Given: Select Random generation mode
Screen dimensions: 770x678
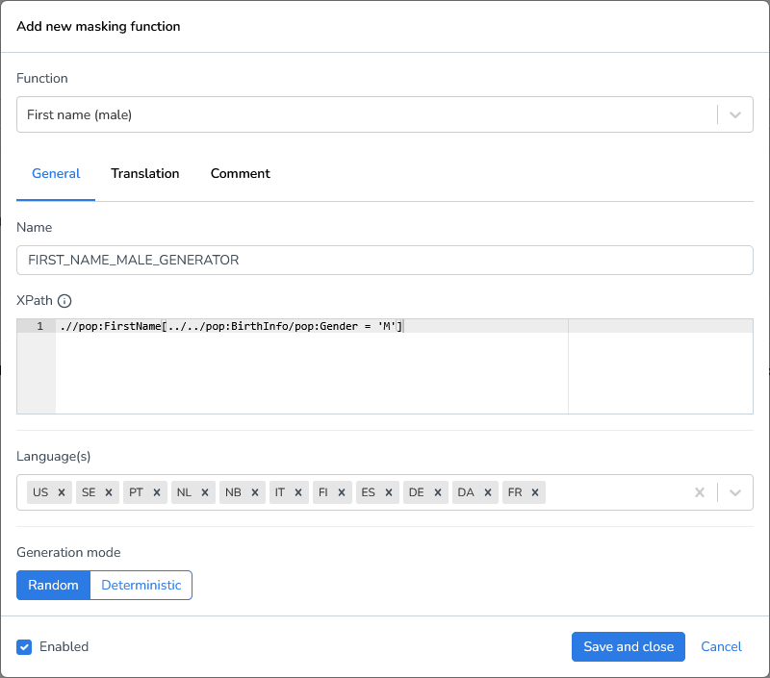Looking at the screenshot, I should (x=53, y=585).
